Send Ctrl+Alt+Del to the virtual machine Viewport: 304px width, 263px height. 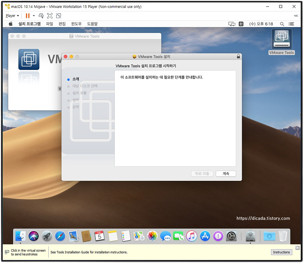click(41, 16)
